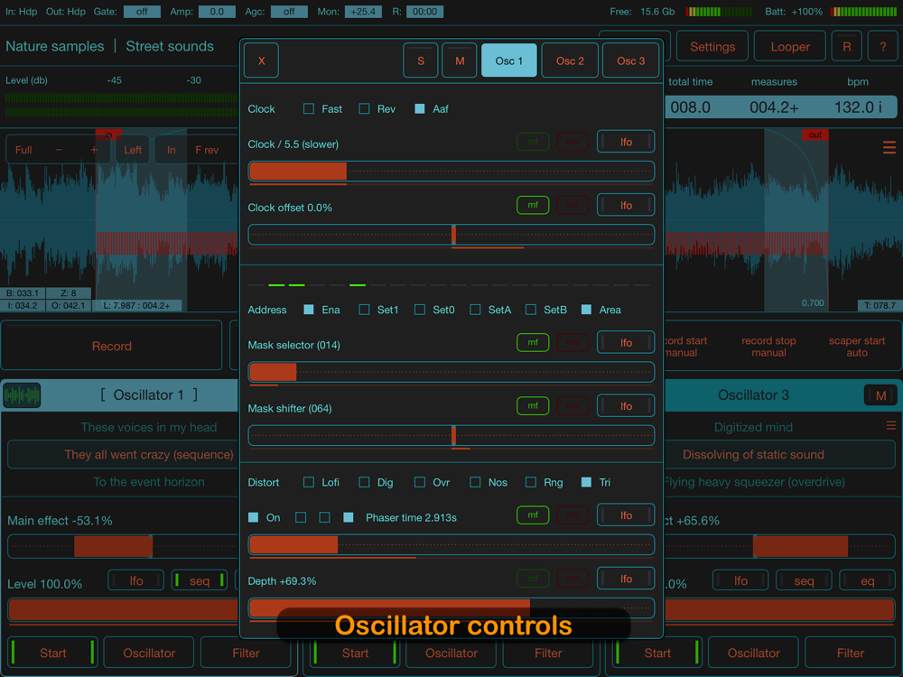903x677 pixels.
Task: Enable the Fast clock checkbox
Action: 309,109
